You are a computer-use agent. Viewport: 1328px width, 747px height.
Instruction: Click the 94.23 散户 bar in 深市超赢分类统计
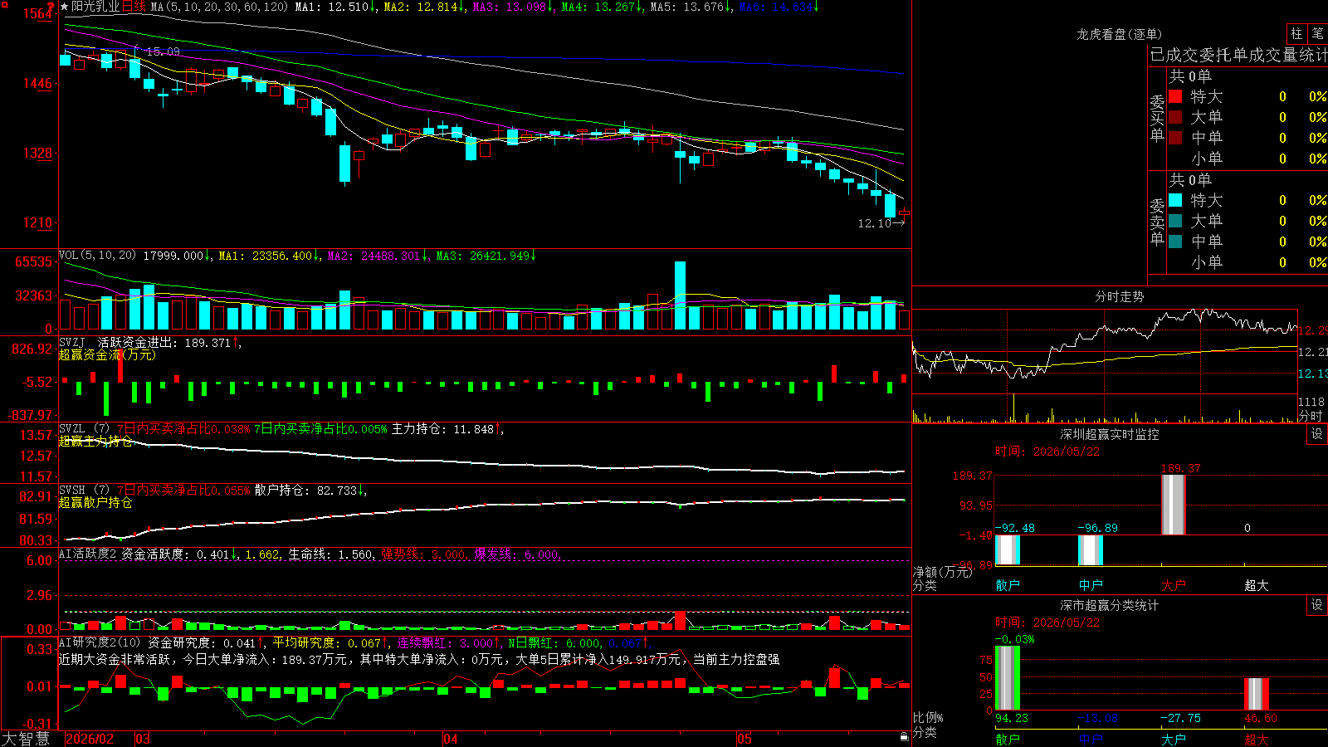click(1008, 678)
